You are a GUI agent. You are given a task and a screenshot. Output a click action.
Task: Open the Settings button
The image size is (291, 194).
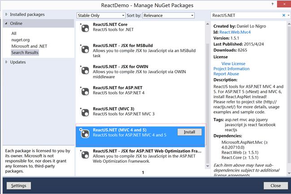[x=18, y=185]
